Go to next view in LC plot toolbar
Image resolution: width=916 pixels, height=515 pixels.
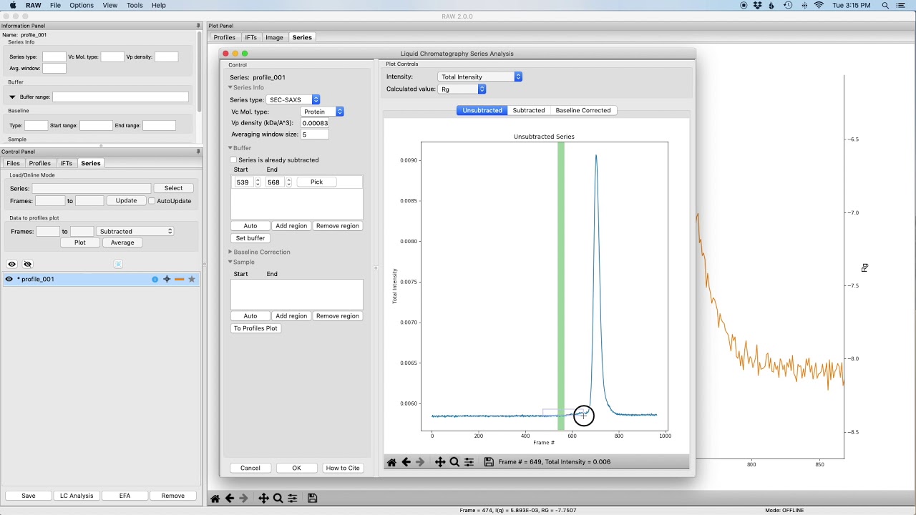tap(420, 462)
